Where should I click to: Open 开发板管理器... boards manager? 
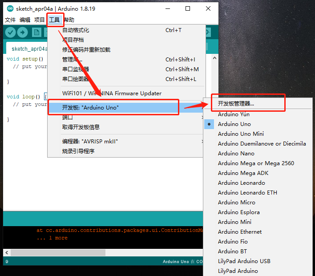(x=236, y=104)
